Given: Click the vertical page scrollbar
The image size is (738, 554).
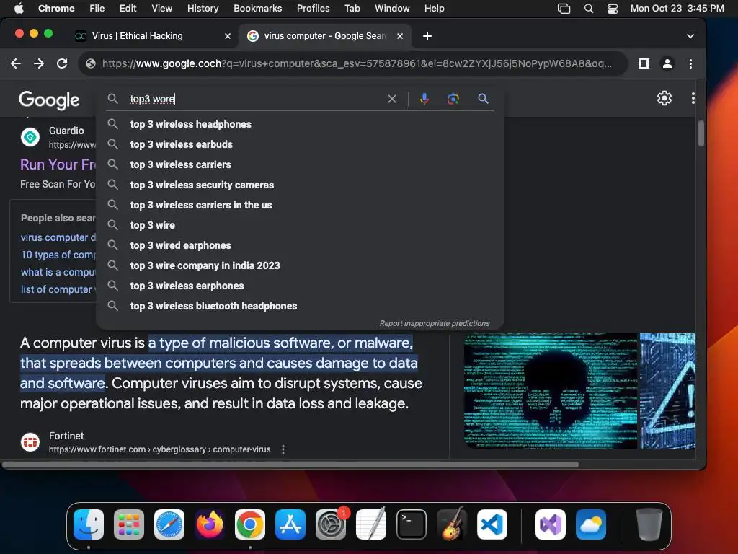Looking at the screenshot, I should 701,133.
